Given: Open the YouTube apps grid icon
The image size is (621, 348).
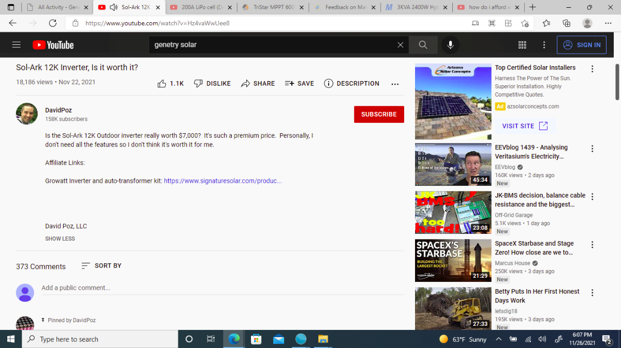Looking at the screenshot, I should (x=522, y=45).
